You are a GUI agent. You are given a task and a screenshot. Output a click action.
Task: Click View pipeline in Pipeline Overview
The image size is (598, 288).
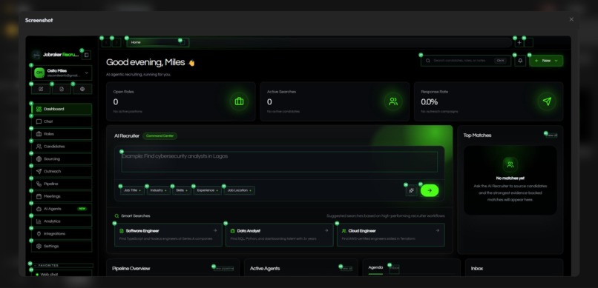224,269
